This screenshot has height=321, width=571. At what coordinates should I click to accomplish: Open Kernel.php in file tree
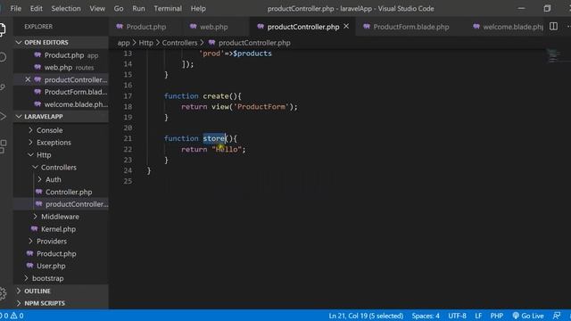tap(58, 229)
